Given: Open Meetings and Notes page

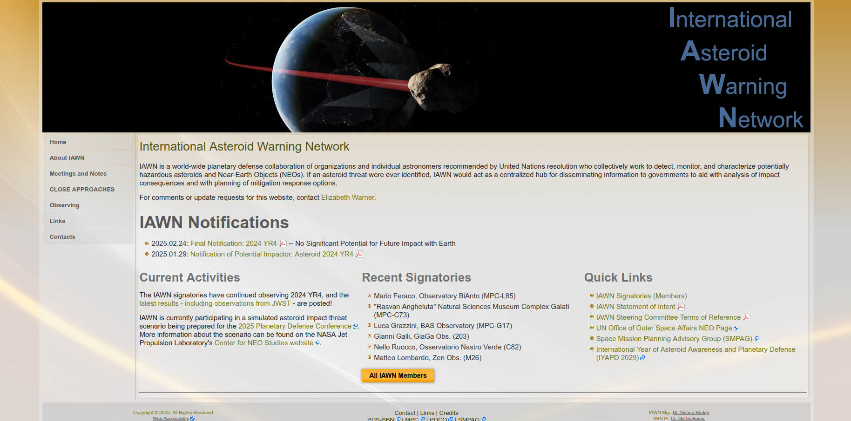Looking at the screenshot, I should click(x=78, y=174).
